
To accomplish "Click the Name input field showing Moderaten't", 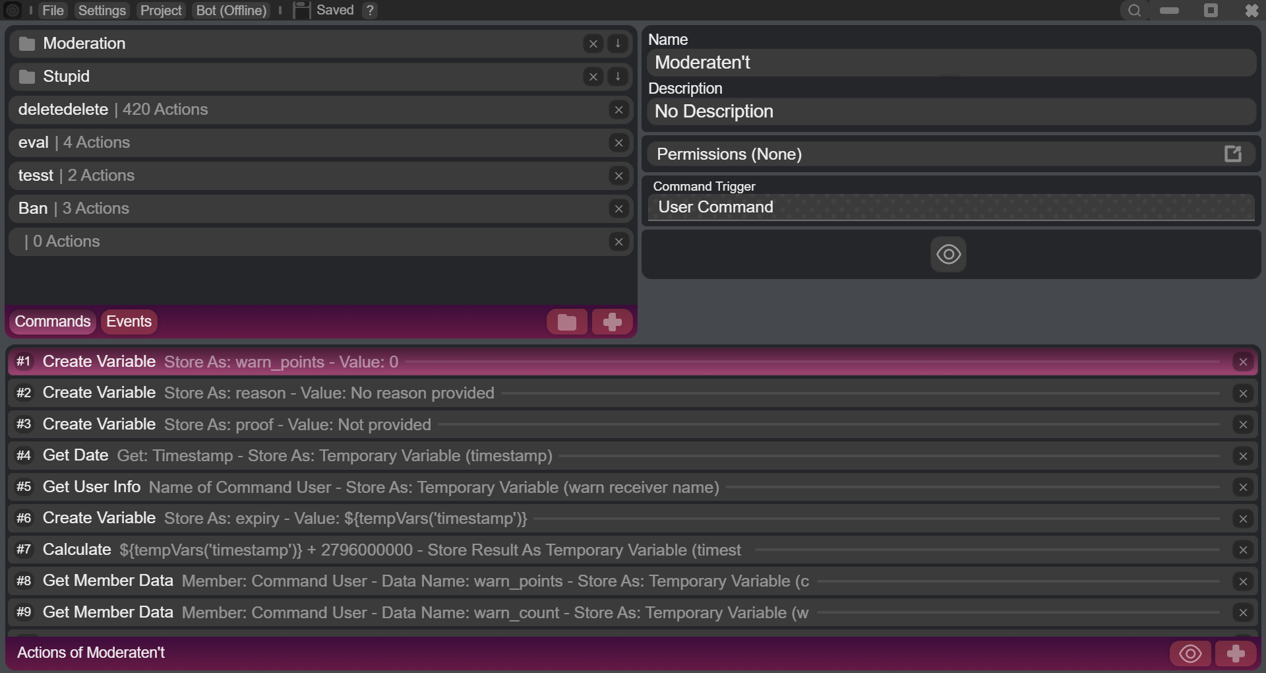I will (951, 62).
